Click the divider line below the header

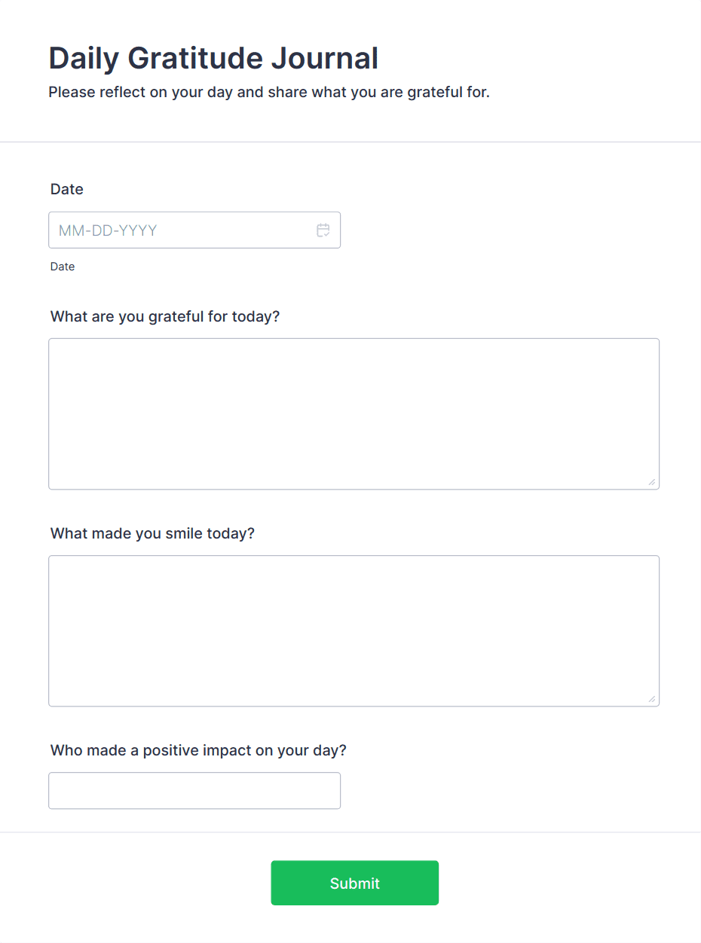pyautogui.click(x=350, y=142)
